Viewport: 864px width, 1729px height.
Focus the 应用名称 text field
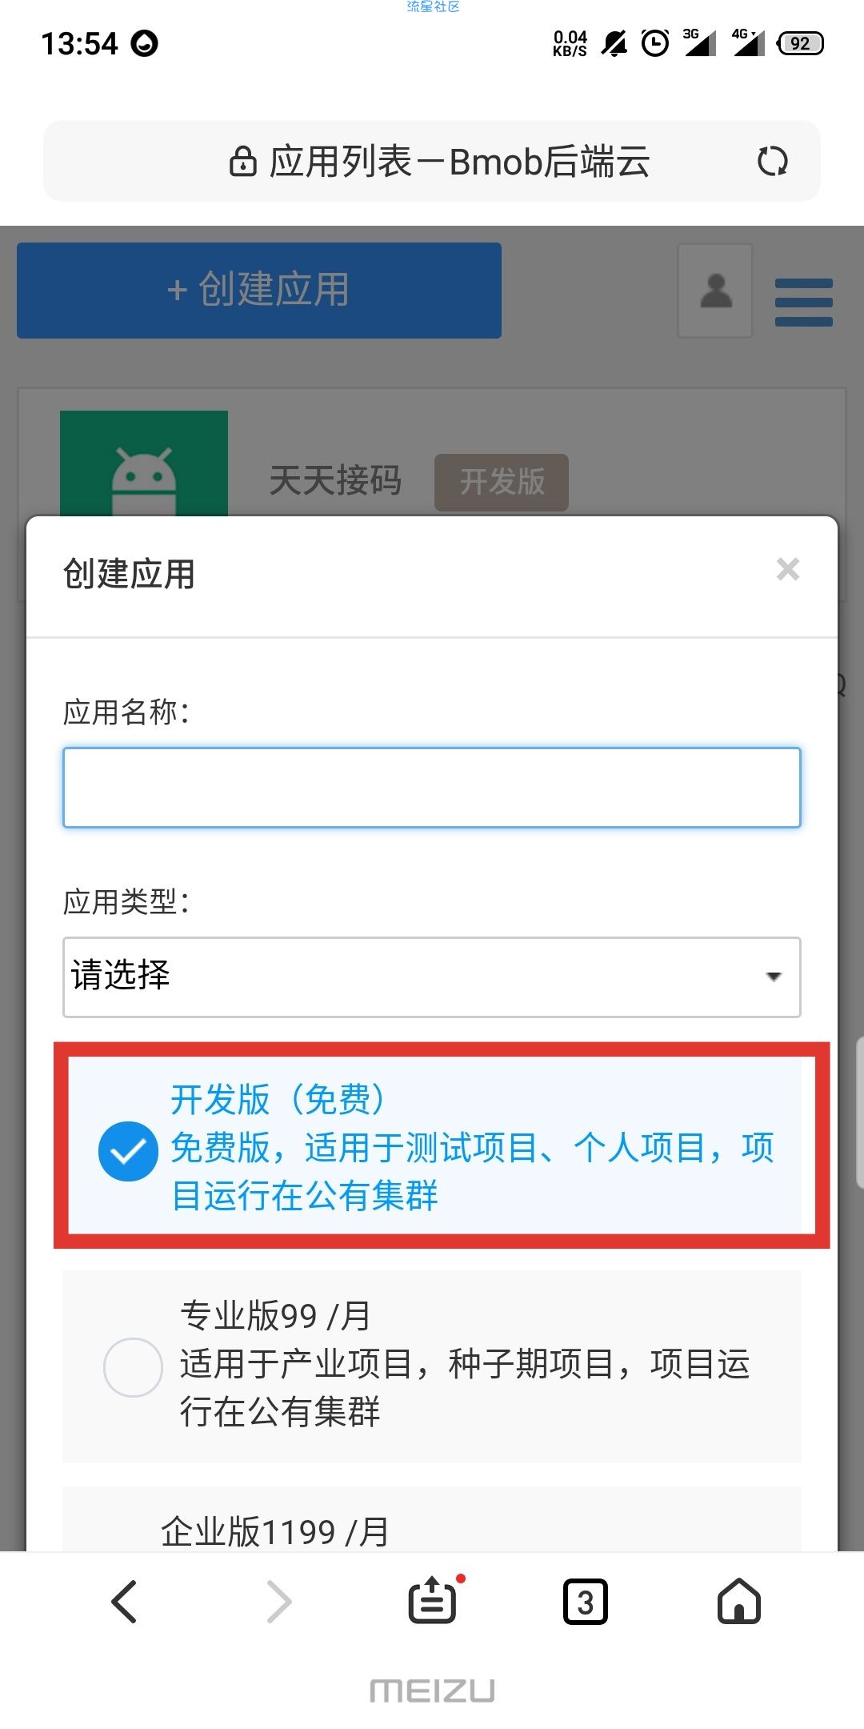[x=432, y=788]
